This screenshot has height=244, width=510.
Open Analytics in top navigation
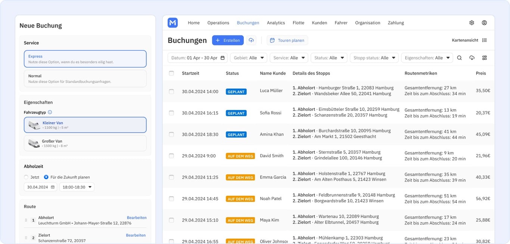276,23
